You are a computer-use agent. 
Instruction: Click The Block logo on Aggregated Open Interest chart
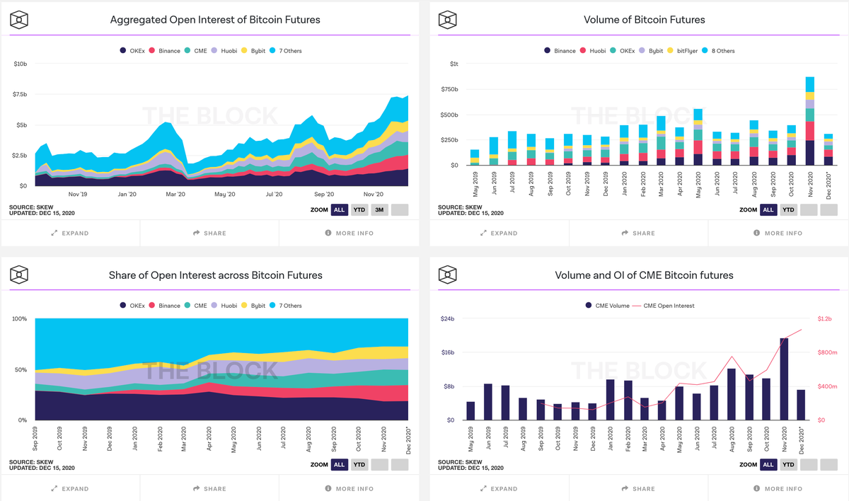19,19
